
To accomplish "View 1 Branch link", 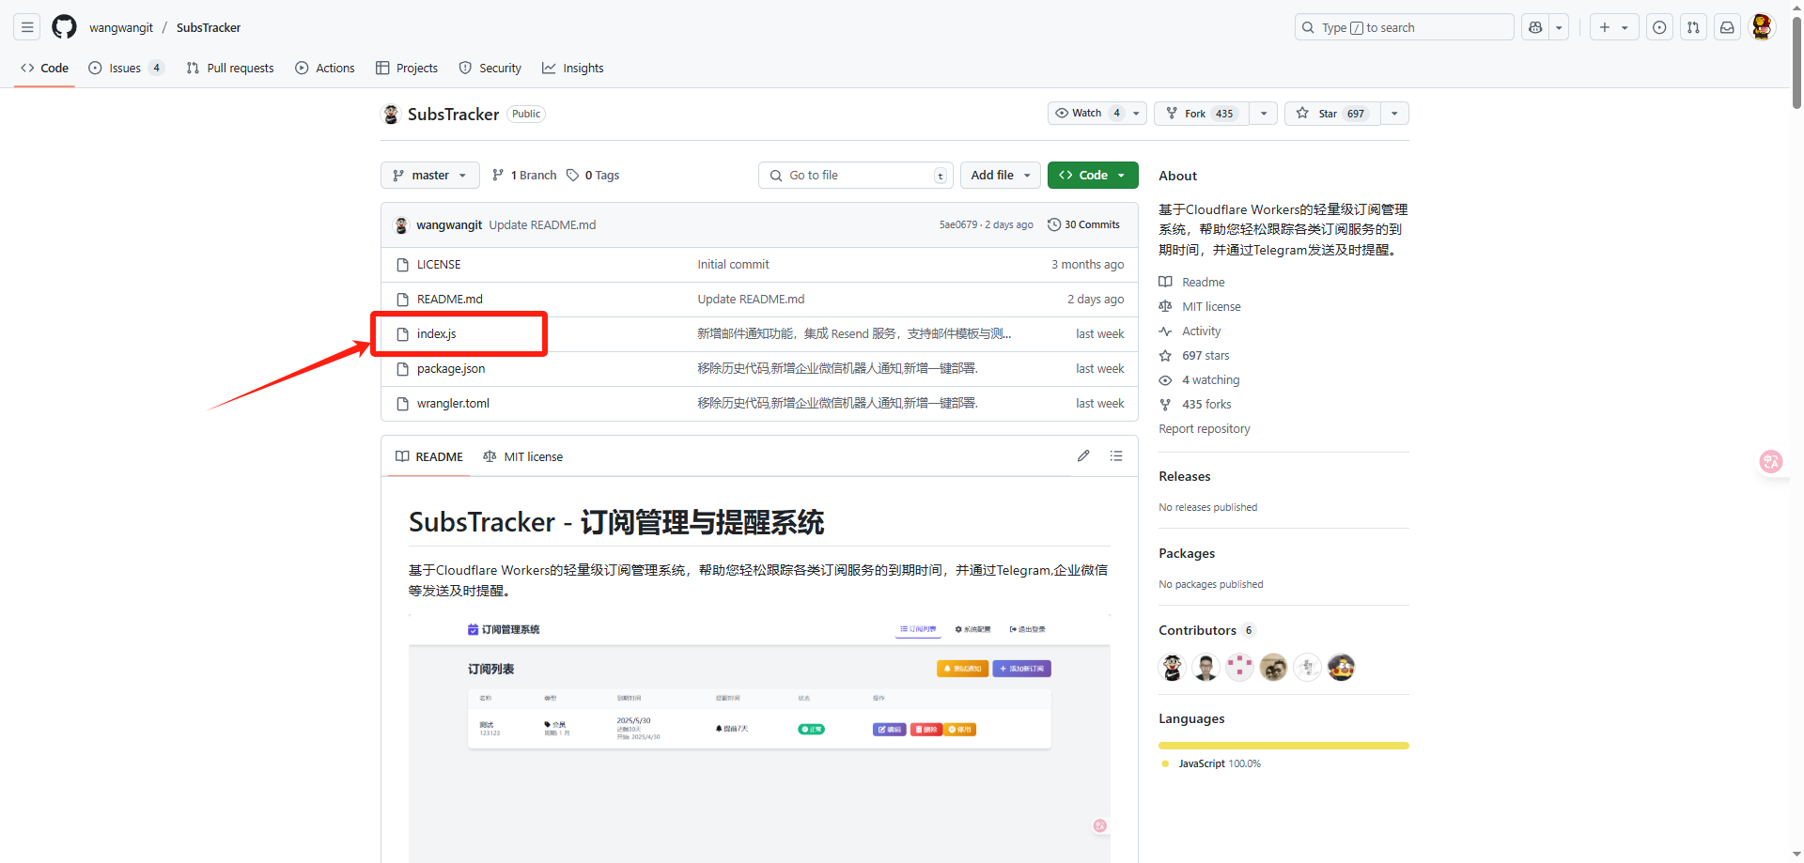I will [524, 175].
